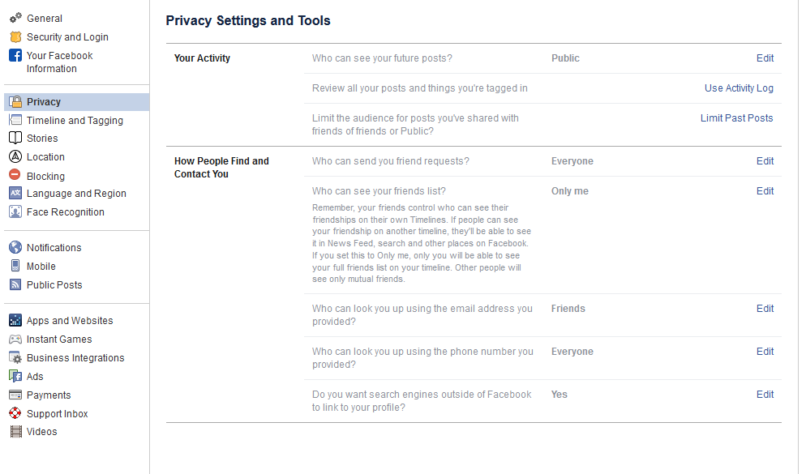
Task: Click the Stories book icon
Action: pos(15,139)
